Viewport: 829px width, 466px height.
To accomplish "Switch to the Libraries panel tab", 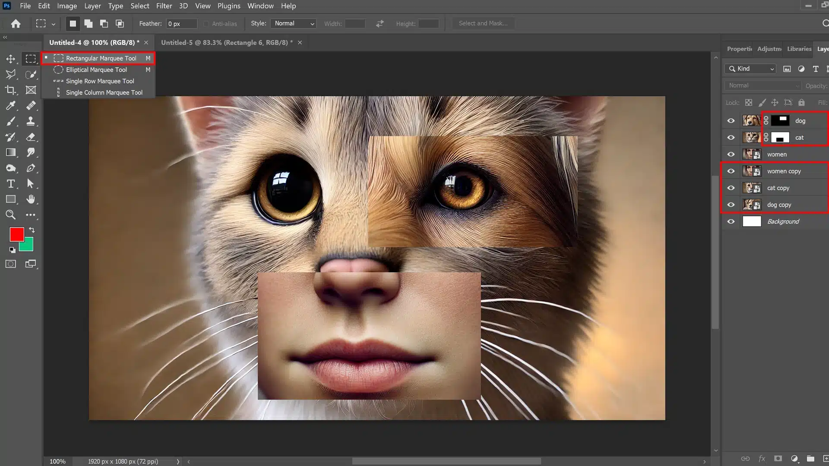I will (x=799, y=49).
